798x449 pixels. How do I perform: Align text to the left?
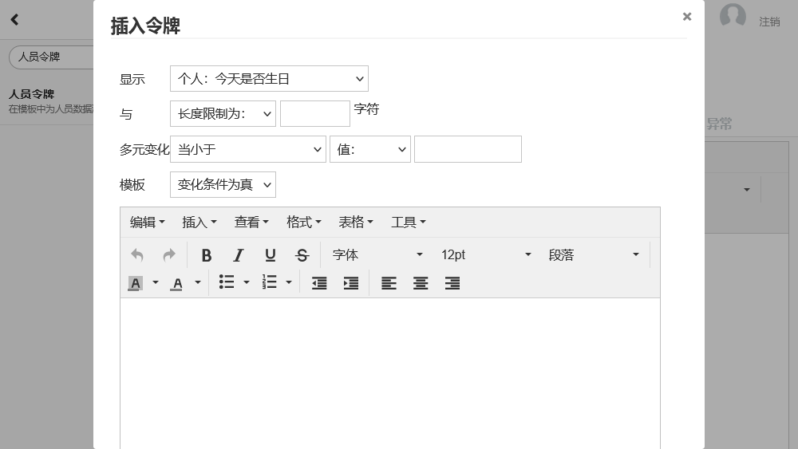(x=389, y=283)
